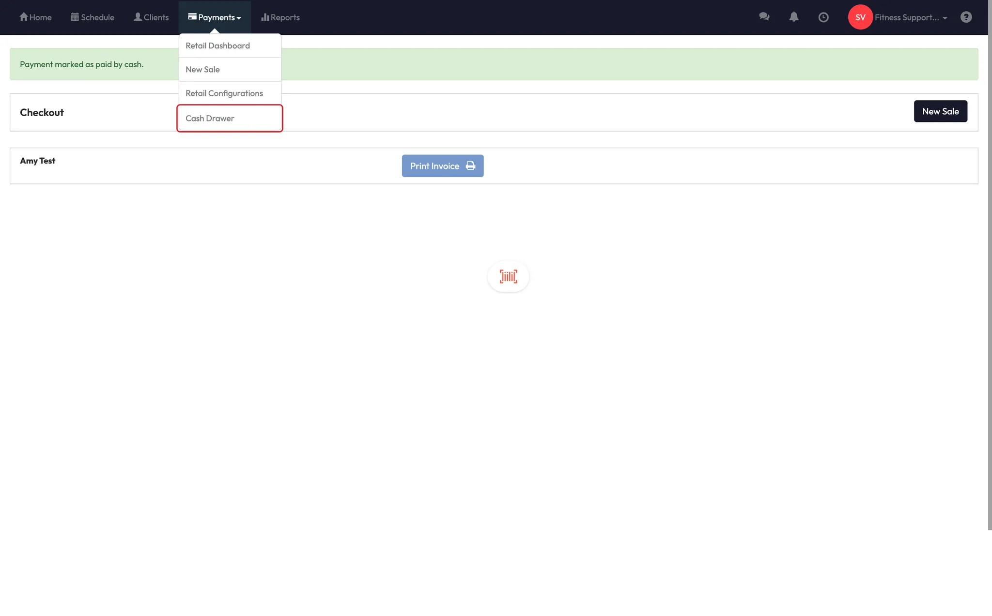This screenshot has width=992, height=616.
Task: Click the Print Invoice button
Action: click(x=434, y=166)
